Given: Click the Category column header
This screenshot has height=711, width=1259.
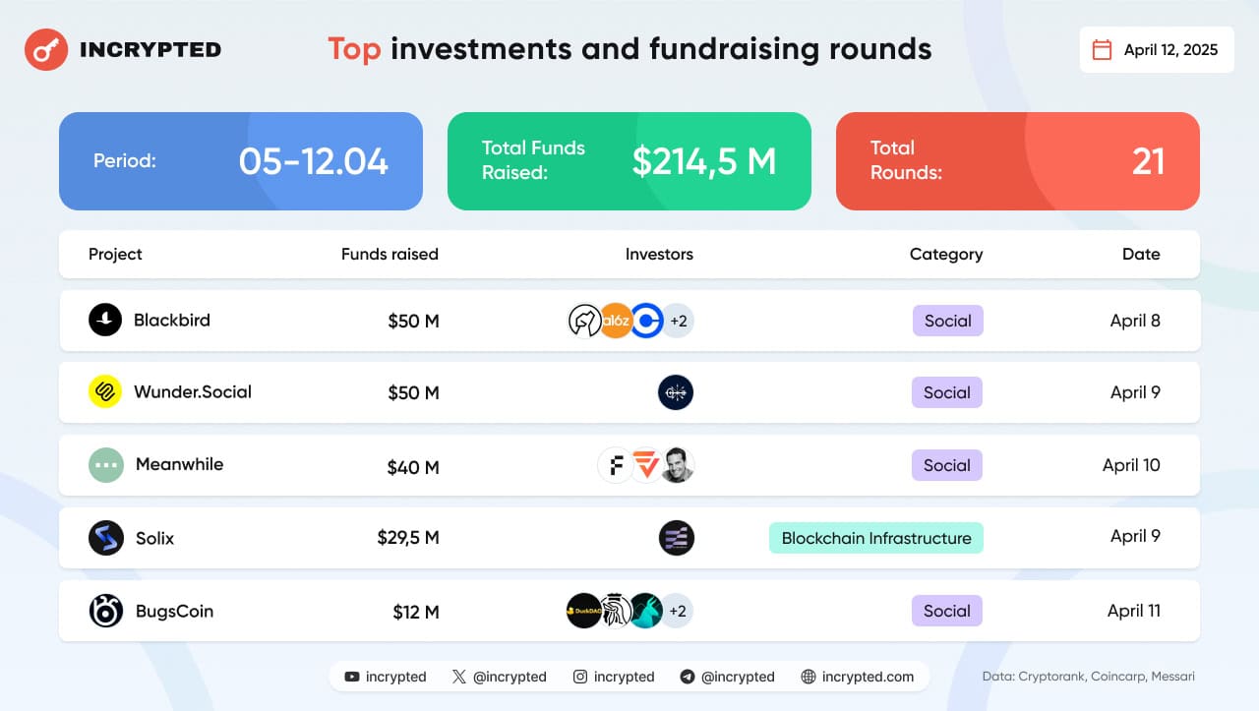Looking at the screenshot, I should click(946, 254).
